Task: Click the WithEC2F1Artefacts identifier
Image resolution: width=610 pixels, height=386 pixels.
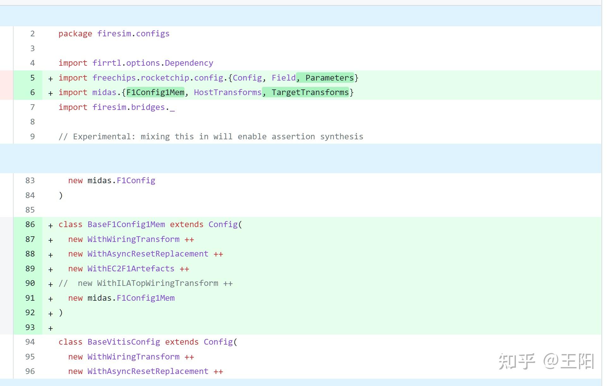Action: tap(131, 268)
